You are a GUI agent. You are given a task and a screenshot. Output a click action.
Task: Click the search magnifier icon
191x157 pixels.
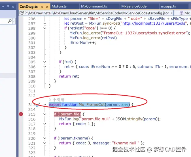pyautogui.click(x=10, y=21)
